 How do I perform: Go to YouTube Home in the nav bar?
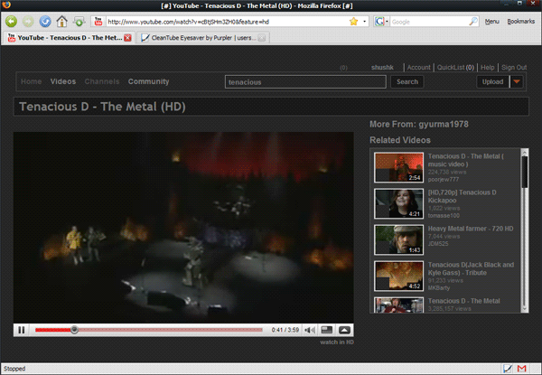coord(31,81)
